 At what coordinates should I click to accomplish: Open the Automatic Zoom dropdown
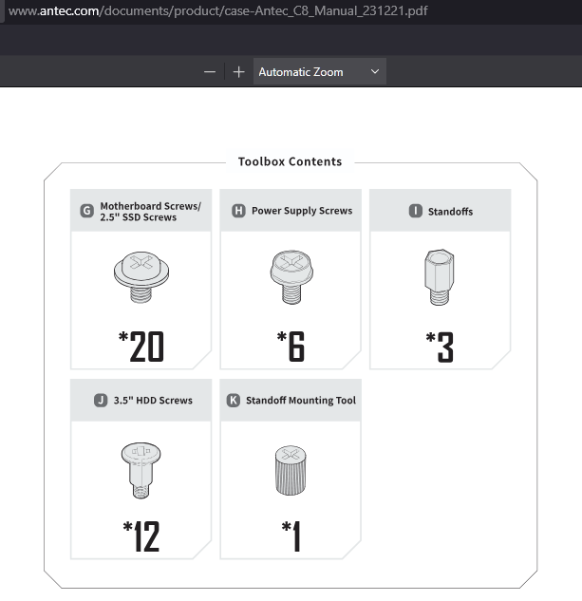tap(319, 71)
